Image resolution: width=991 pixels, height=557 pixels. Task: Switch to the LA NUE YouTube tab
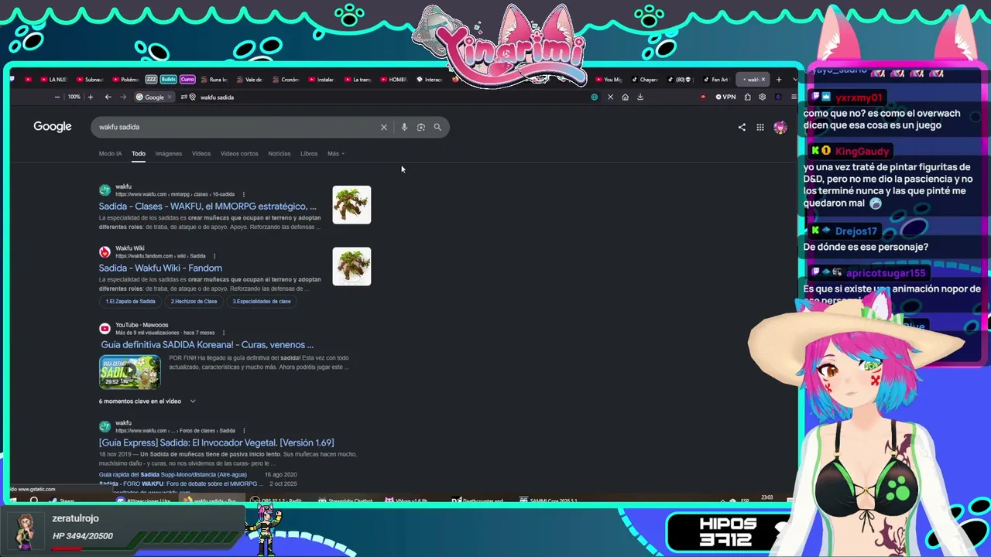tap(53, 80)
